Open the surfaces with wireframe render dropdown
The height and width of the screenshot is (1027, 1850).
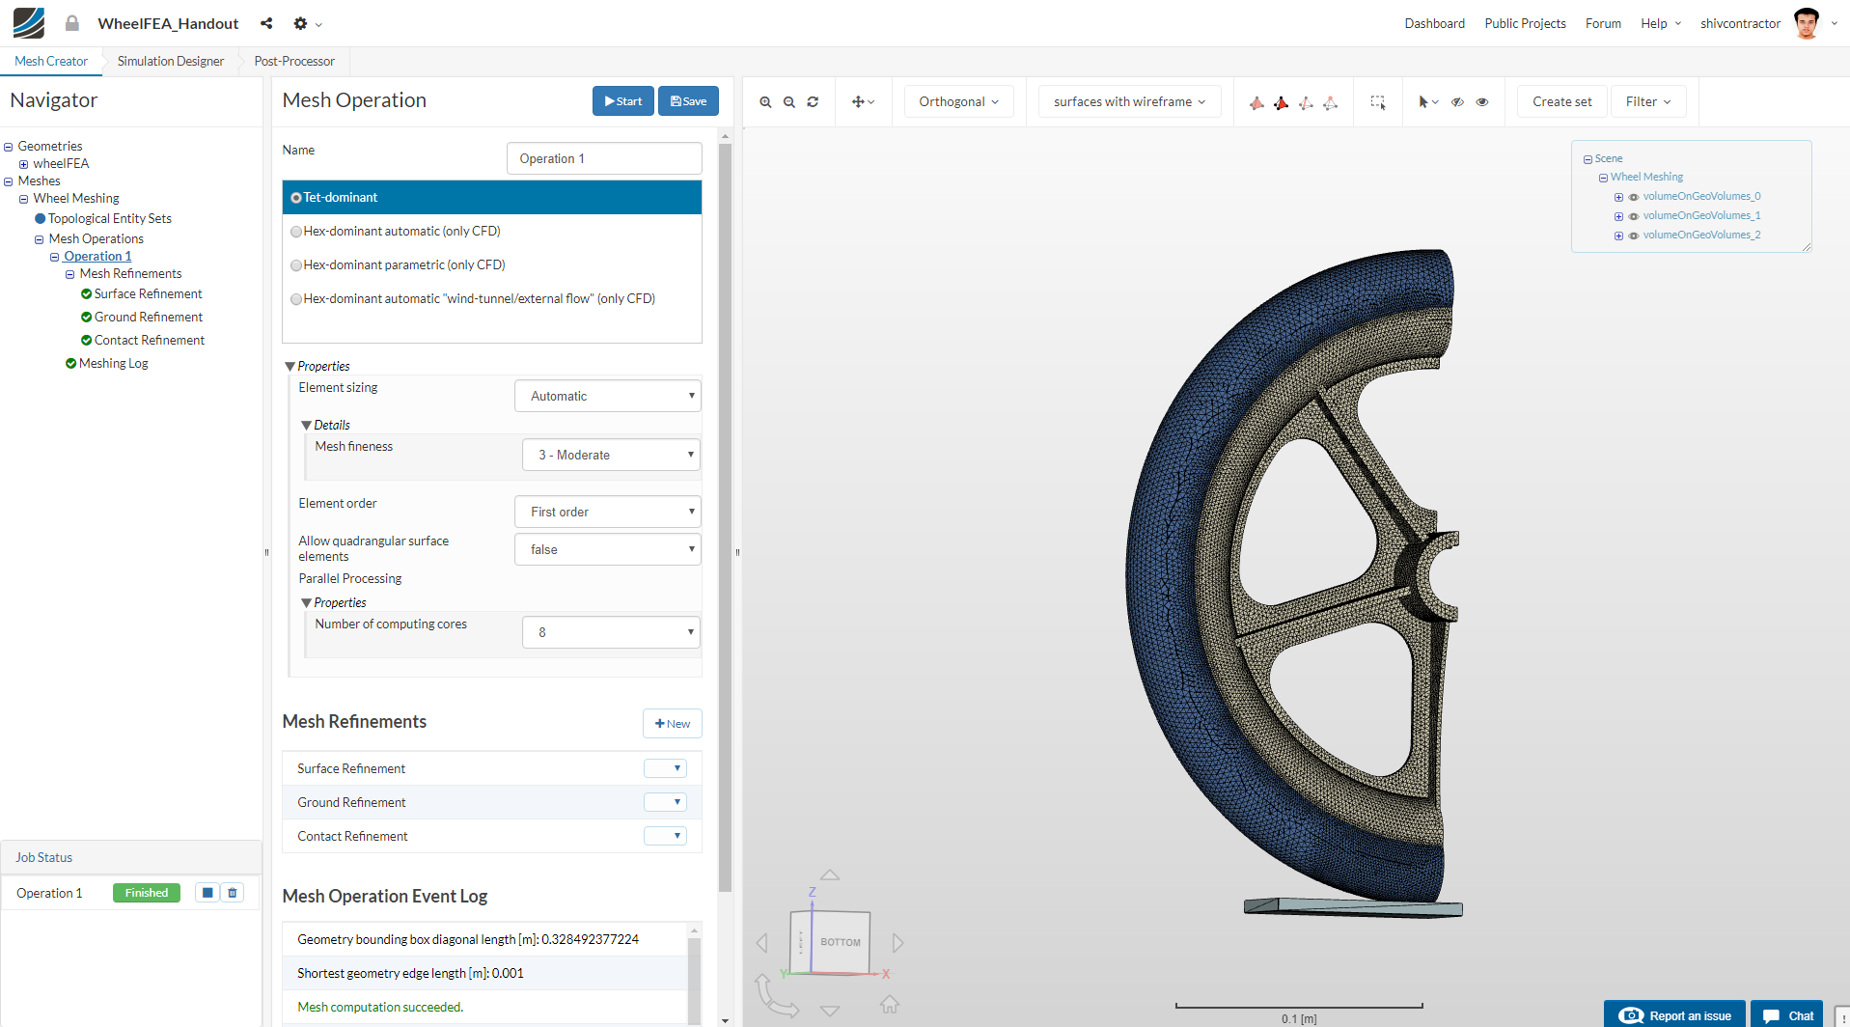point(1129,102)
